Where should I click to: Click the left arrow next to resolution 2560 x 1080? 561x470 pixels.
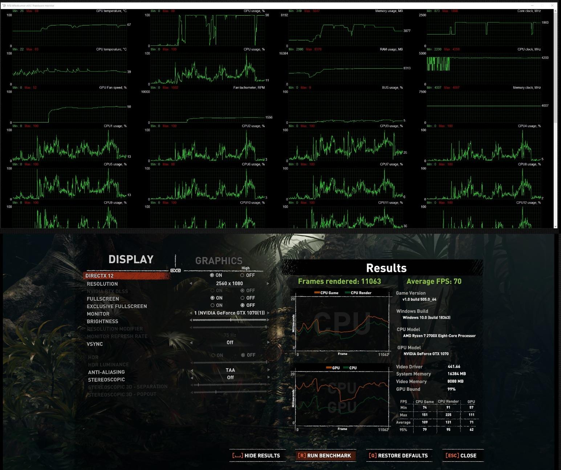pyautogui.click(x=191, y=284)
